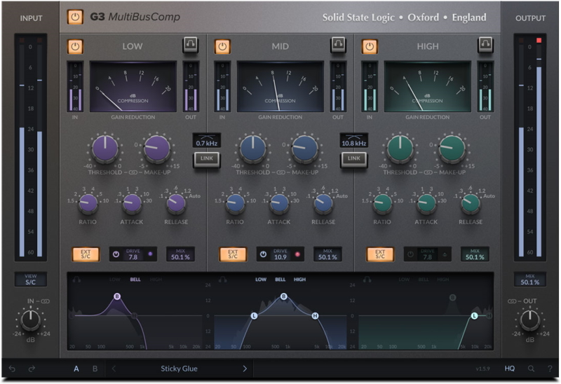The width and height of the screenshot is (561, 384).
Task: Click the input gain IN knob
Action: coord(31,320)
